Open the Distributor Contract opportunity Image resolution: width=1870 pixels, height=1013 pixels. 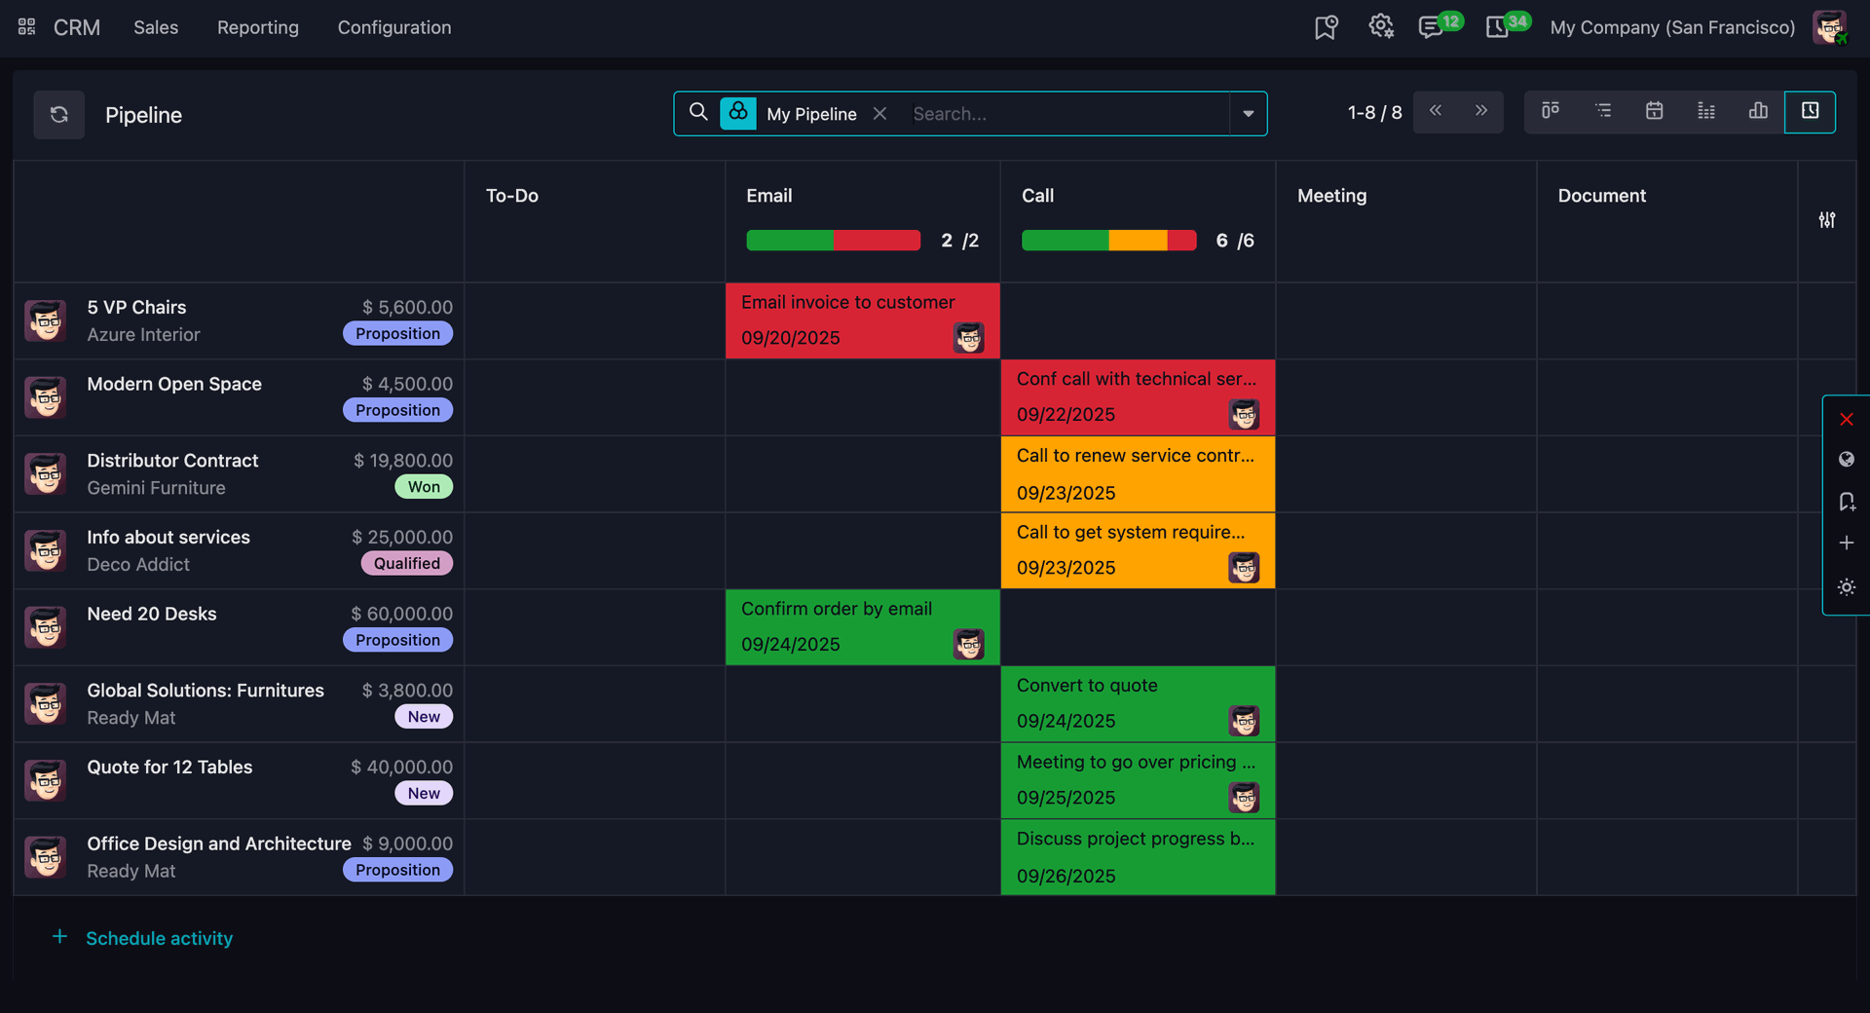tap(172, 461)
